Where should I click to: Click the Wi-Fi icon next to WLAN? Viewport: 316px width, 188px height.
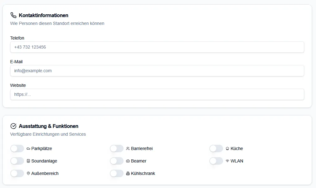pyautogui.click(x=227, y=161)
